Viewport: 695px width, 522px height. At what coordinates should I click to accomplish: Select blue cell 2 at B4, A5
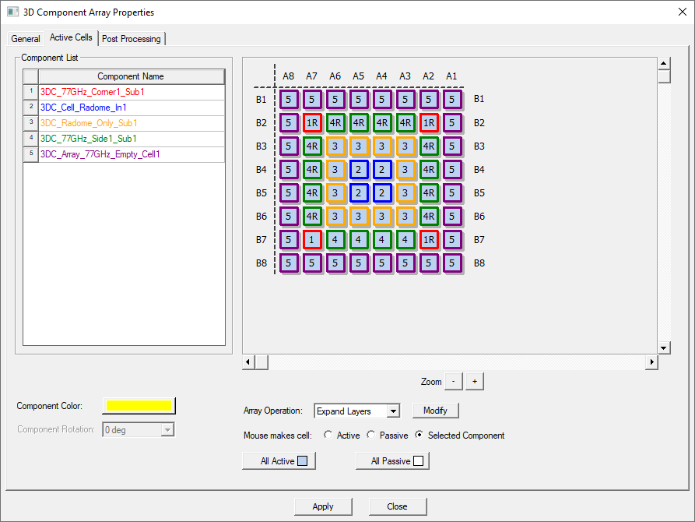359,170
